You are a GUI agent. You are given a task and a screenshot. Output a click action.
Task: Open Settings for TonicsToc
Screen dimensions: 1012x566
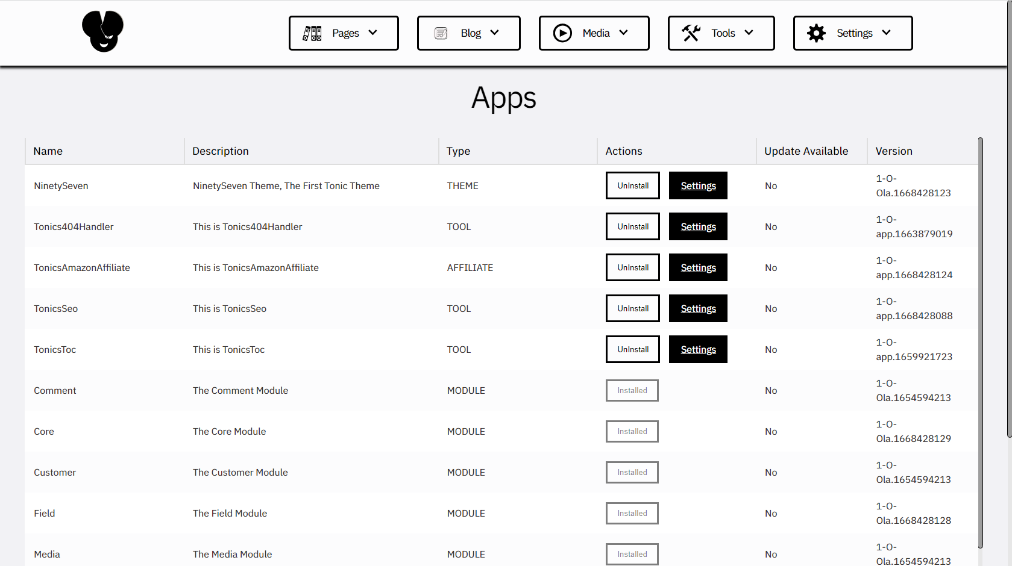(x=698, y=349)
